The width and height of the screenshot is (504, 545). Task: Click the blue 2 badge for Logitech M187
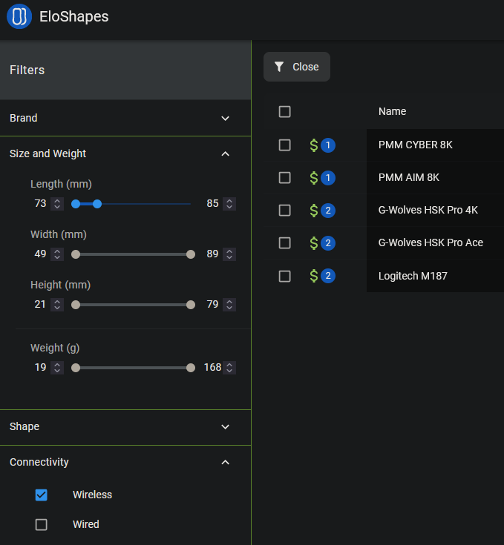tap(328, 276)
